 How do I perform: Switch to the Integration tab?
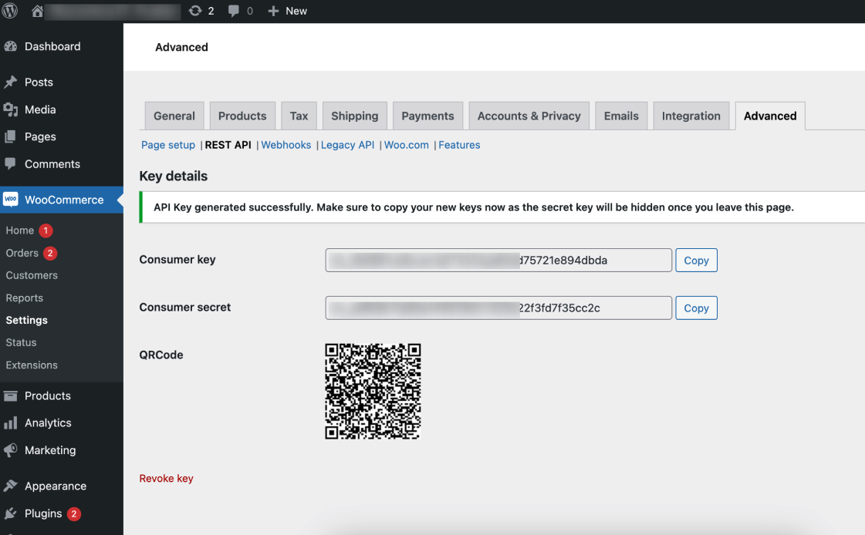click(x=691, y=116)
